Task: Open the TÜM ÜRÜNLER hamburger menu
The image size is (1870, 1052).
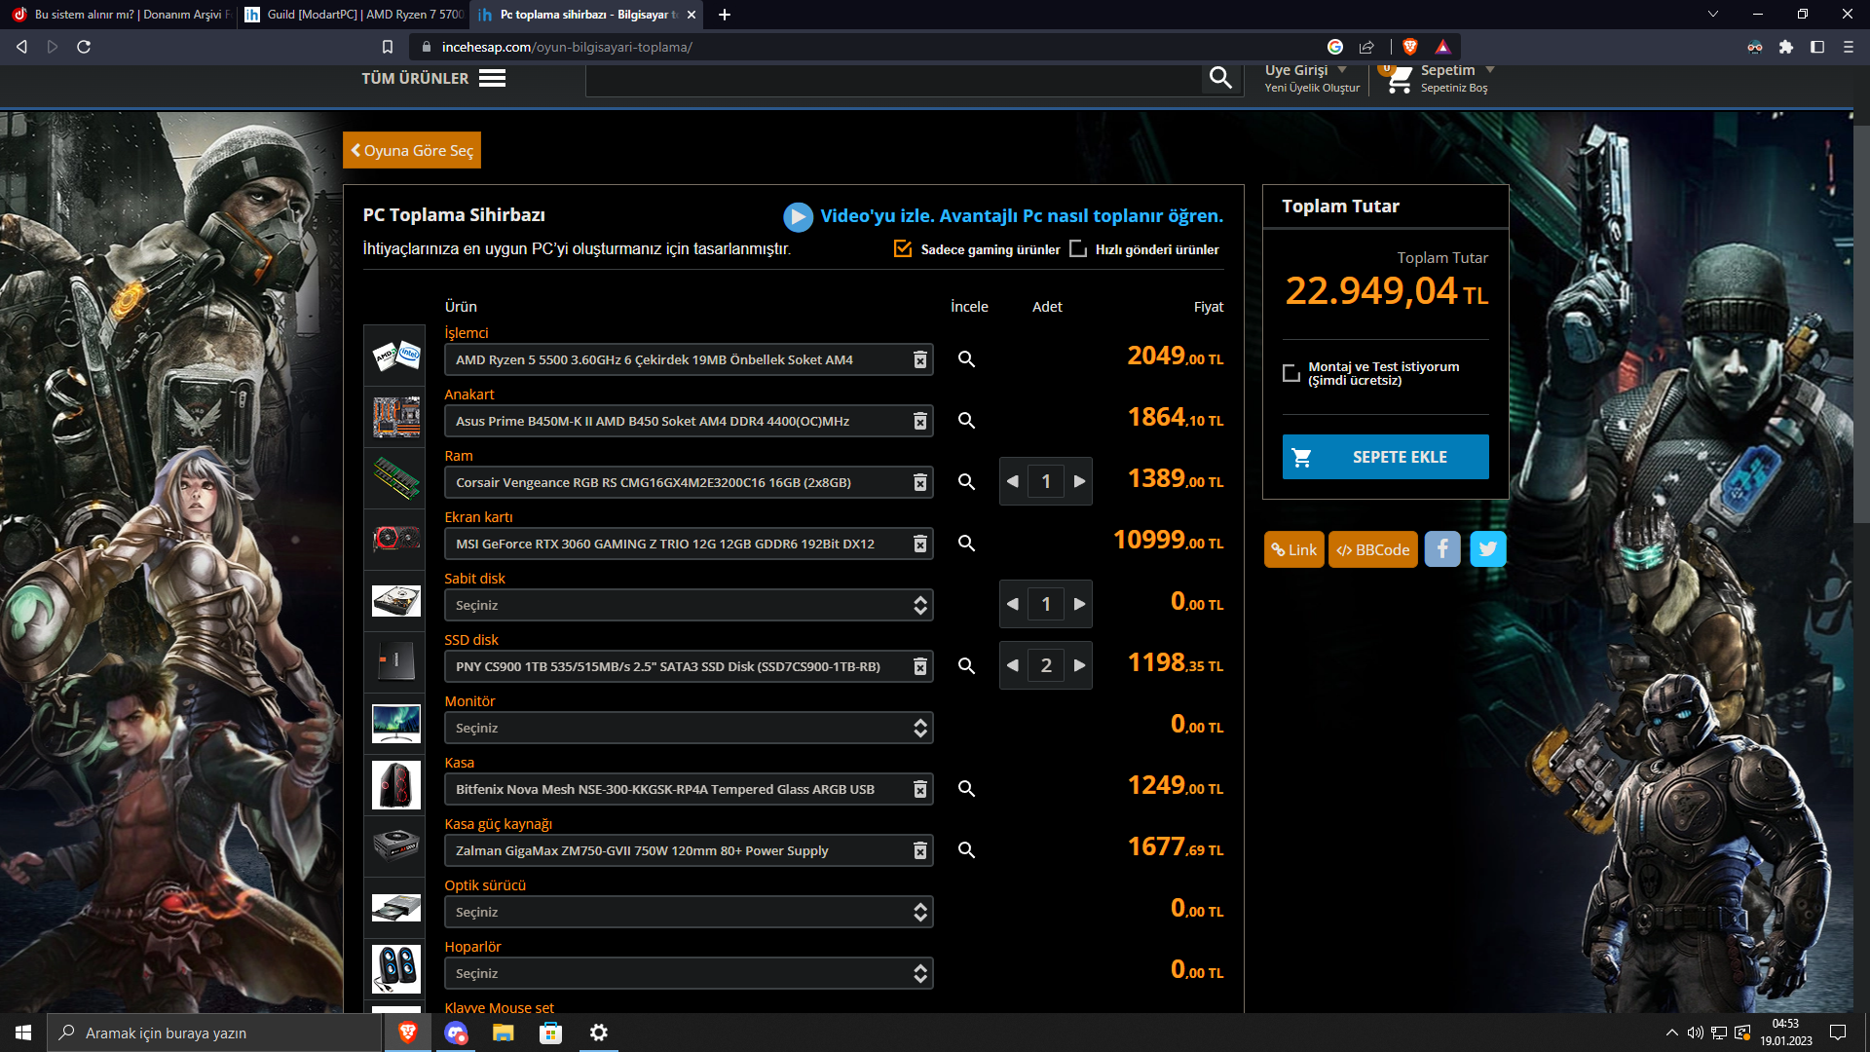Action: coord(493,78)
